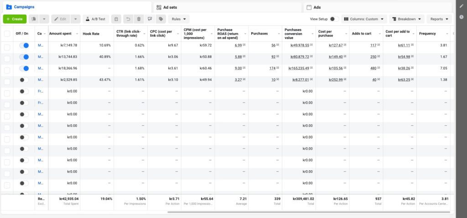Toggle the View Setup switch
The image size is (467, 218).
coord(334,19)
